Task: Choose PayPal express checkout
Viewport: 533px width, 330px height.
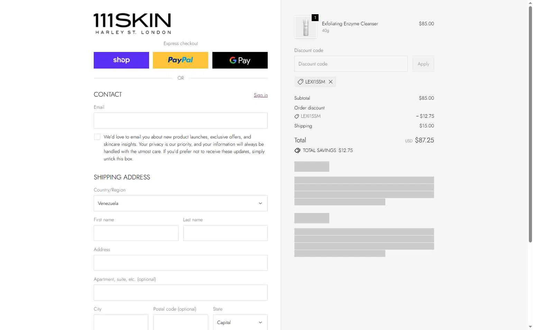Action: coord(181,60)
